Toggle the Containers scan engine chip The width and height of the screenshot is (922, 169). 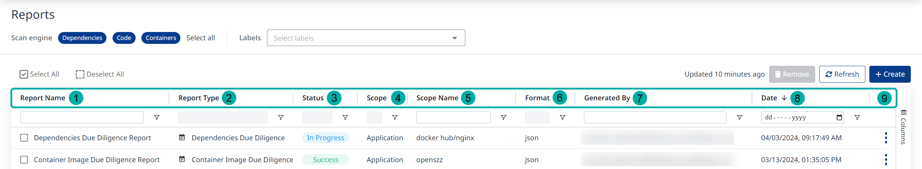point(161,38)
